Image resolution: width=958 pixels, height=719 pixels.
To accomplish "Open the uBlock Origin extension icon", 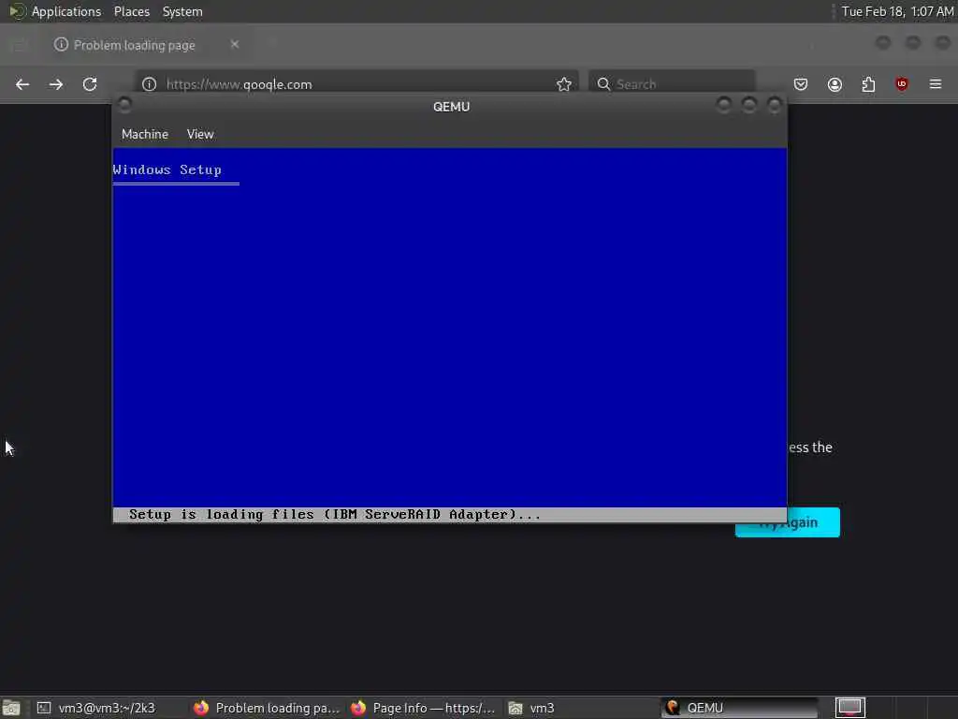I will (902, 84).
